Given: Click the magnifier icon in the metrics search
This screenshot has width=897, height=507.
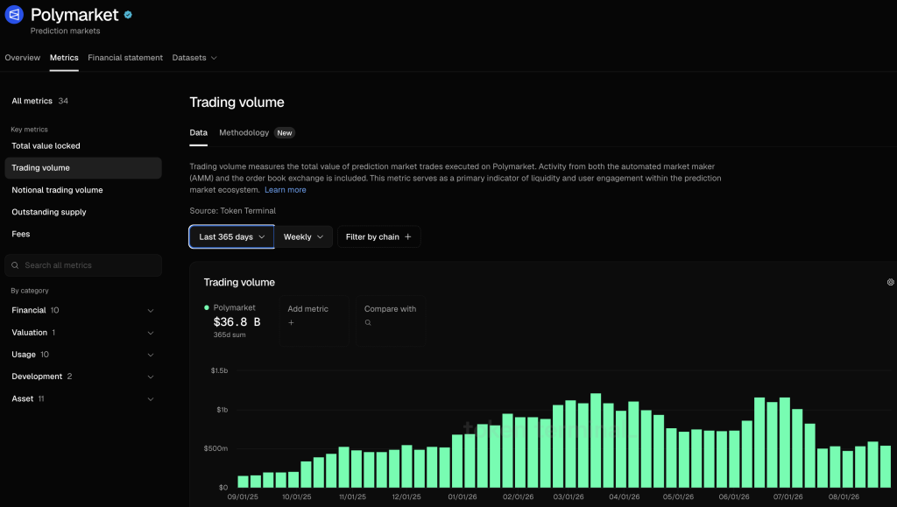Looking at the screenshot, I should coord(15,265).
